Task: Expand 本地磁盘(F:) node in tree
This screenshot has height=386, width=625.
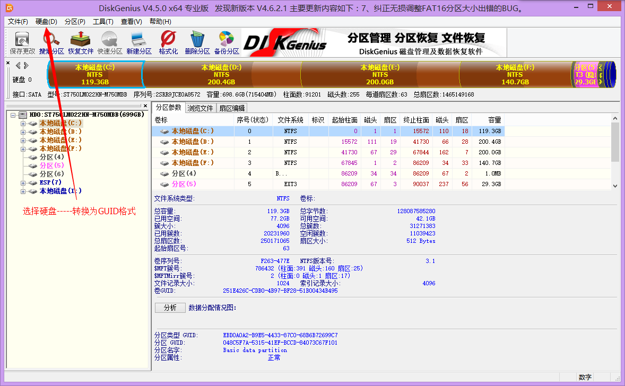Action: click(x=23, y=149)
